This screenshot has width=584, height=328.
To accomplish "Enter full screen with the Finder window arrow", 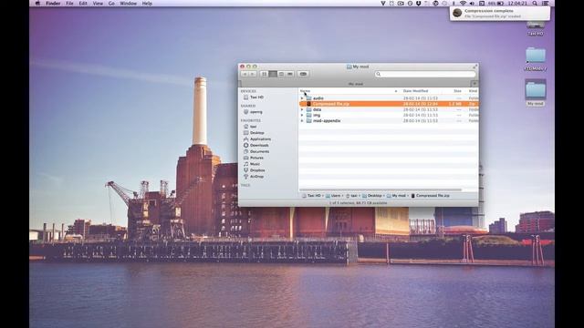I will (474, 67).
